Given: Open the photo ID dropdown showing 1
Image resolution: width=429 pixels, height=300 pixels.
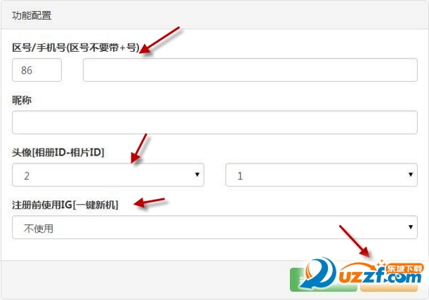Looking at the screenshot, I should [x=322, y=175].
